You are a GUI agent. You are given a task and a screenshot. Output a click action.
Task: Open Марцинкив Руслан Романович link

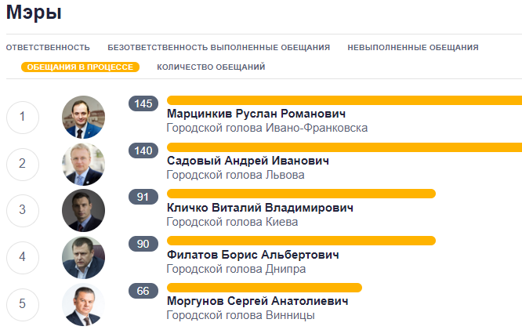tap(256, 114)
